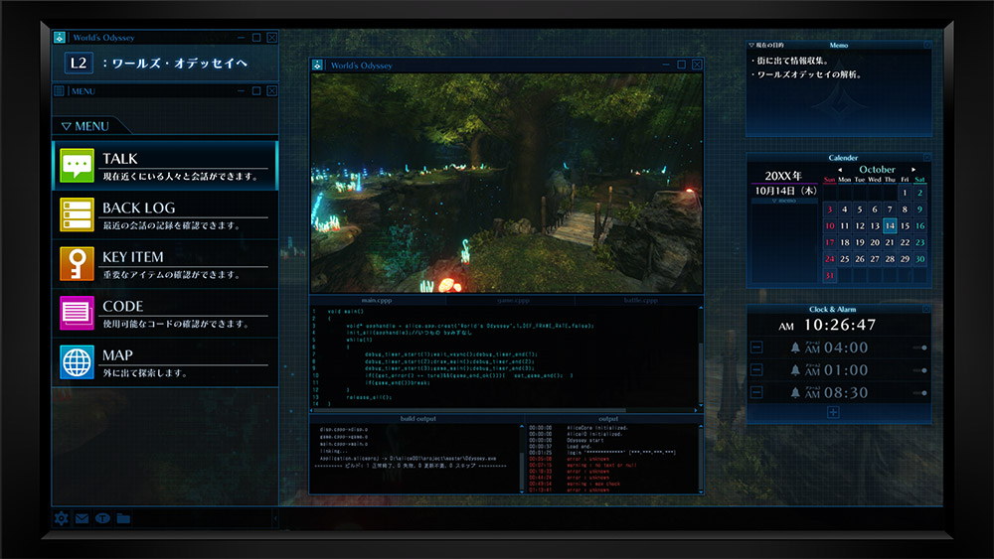Click the MAP globe icon
Image resolution: width=994 pixels, height=559 pixels.
[77, 362]
